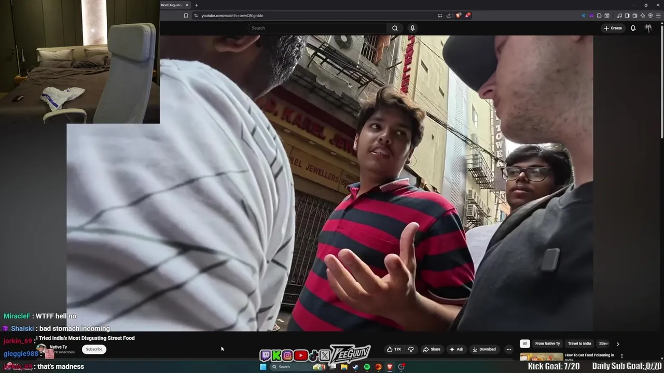Click the video title 'I Tried India's Most Disgusting Street Food'

click(x=86, y=338)
